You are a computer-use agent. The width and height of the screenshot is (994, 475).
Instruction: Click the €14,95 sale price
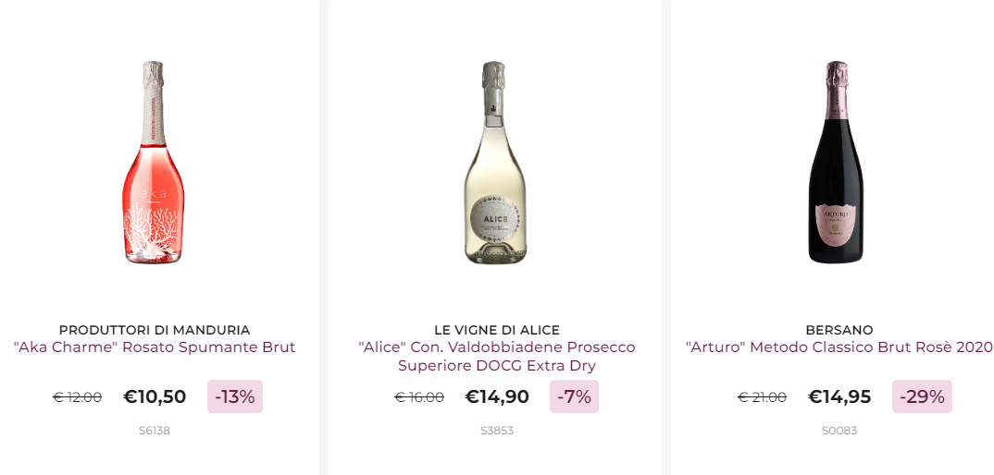[839, 396]
